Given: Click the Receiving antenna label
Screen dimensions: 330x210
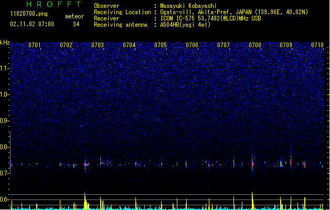Looking at the screenshot, I should click(x=121, y=25).
